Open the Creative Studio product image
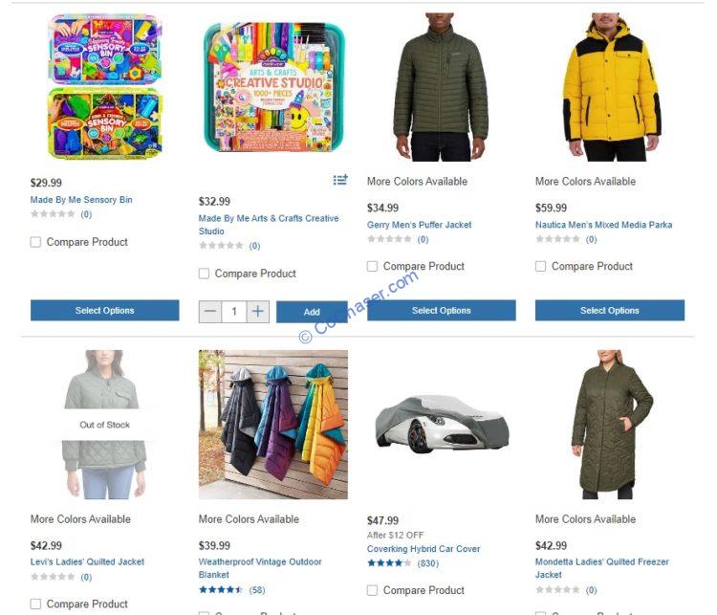The width and height of the screenshot is (717, 615). pos(273,87)
